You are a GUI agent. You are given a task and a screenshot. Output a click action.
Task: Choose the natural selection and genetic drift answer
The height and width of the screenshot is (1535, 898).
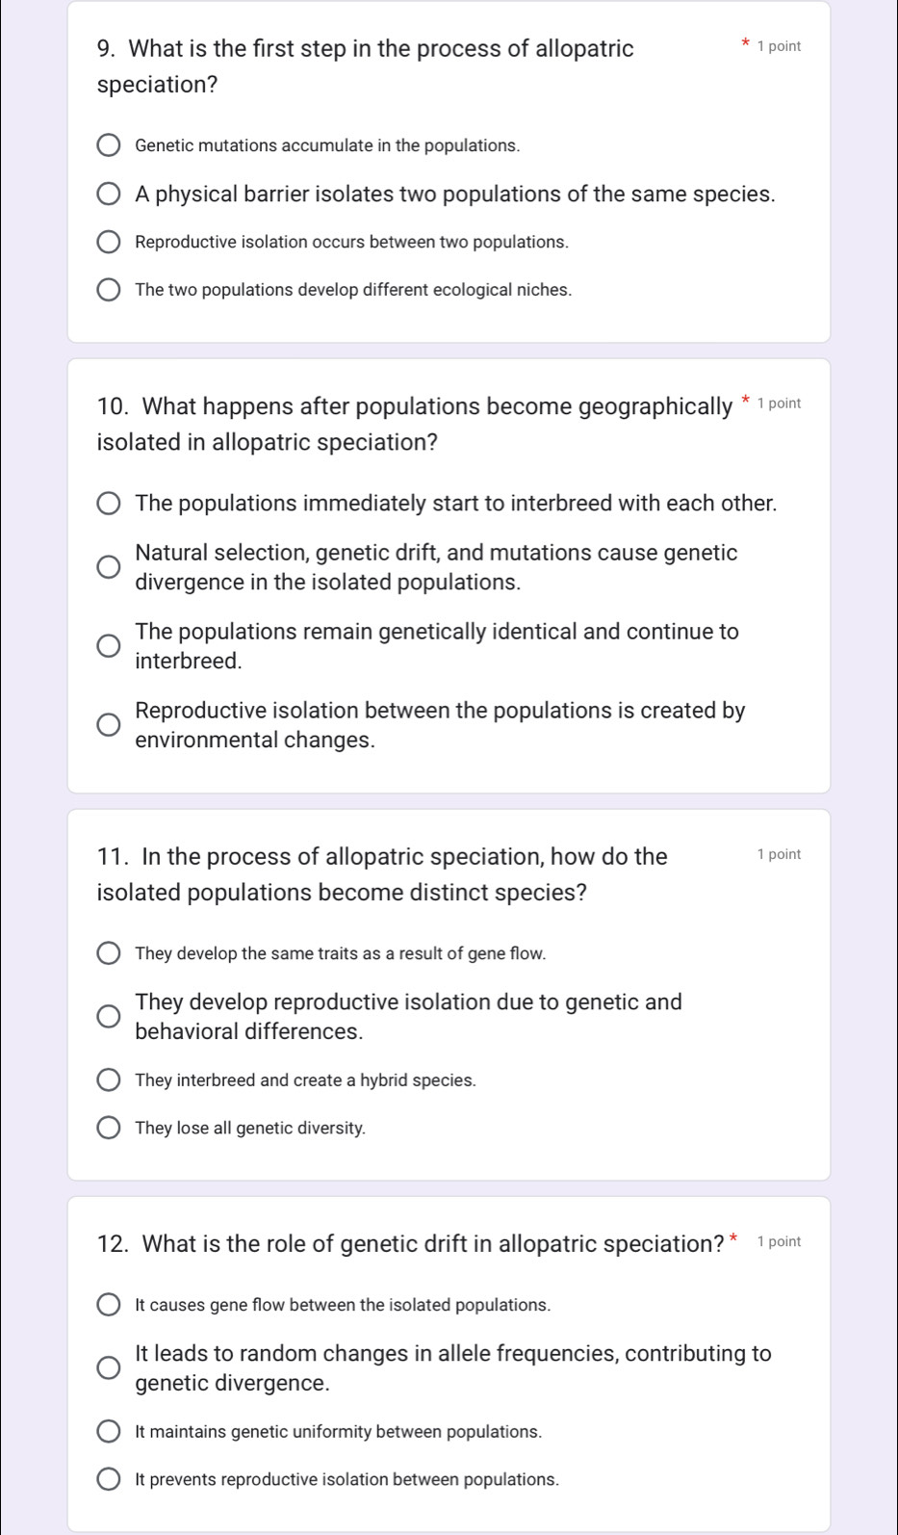(109, 566)
